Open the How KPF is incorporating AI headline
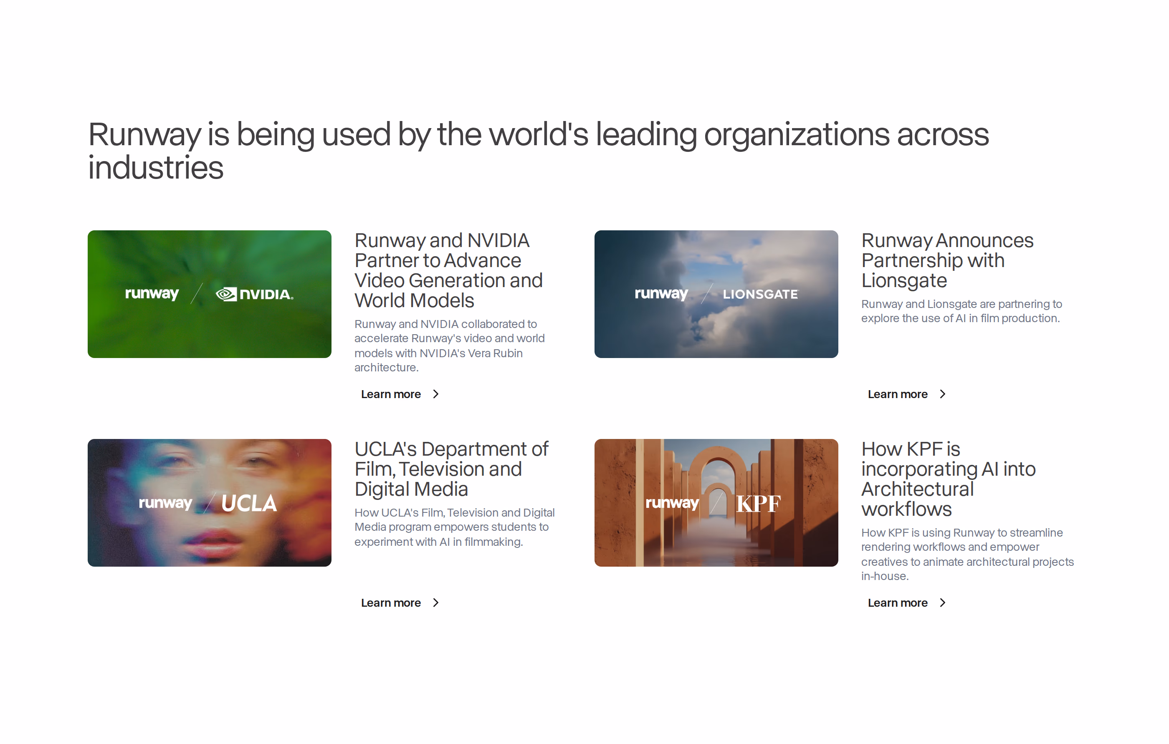1169x744 pixels. point(949,479)
